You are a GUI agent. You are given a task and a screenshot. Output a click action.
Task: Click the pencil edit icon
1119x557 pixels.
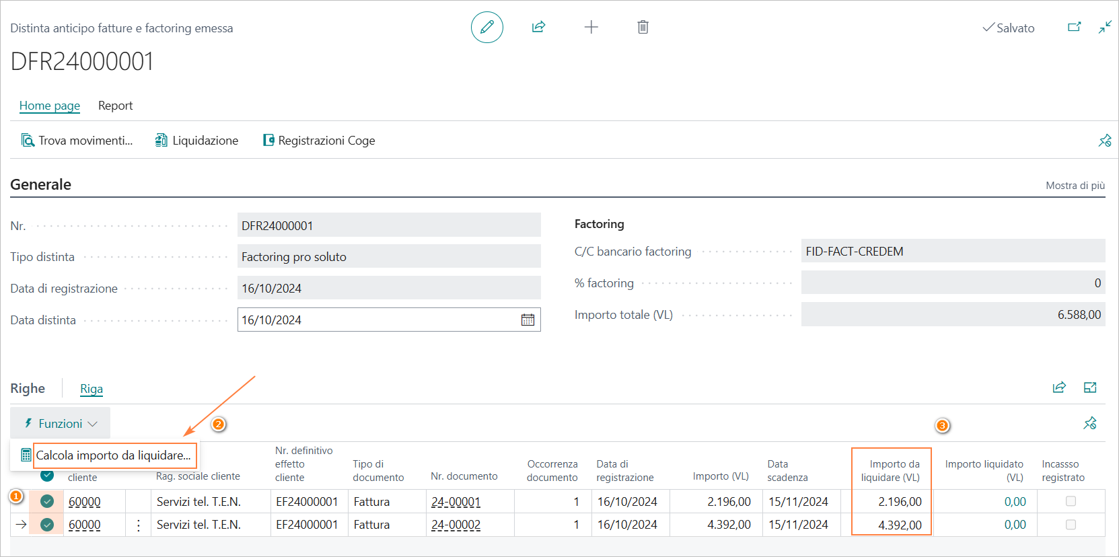[x=487, y=28]
